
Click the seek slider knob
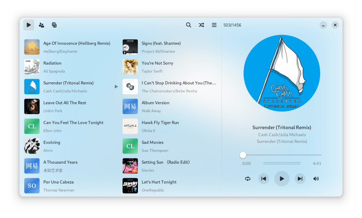[x=243, y=155]
